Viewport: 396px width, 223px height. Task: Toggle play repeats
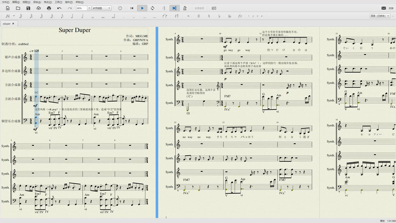[164, 8]
